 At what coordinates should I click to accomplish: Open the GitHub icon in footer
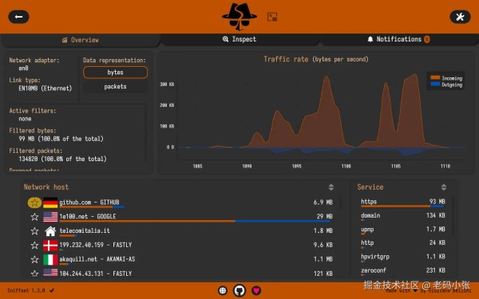(239, 290)
